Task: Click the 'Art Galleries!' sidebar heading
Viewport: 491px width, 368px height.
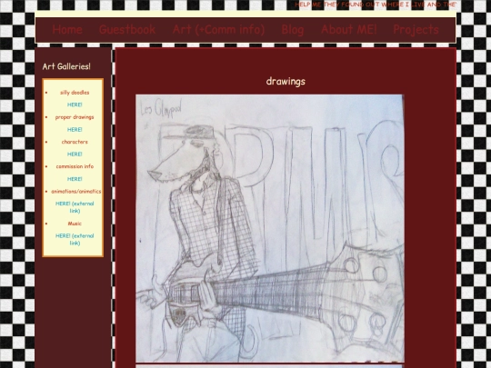Action: (66, 66)
